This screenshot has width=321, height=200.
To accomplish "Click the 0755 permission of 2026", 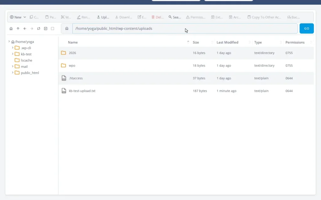I will (x=289, y=53).
